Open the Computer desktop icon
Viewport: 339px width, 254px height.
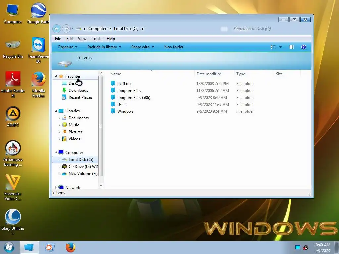tap(13, 14)
